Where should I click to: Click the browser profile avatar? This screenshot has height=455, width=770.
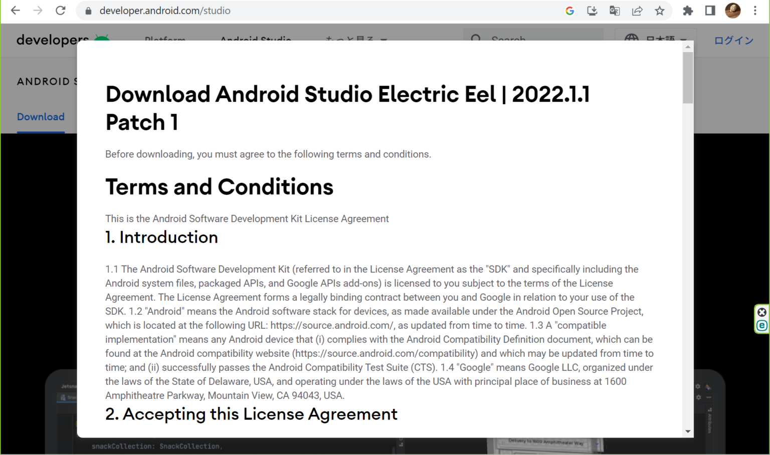coord(732,11)
